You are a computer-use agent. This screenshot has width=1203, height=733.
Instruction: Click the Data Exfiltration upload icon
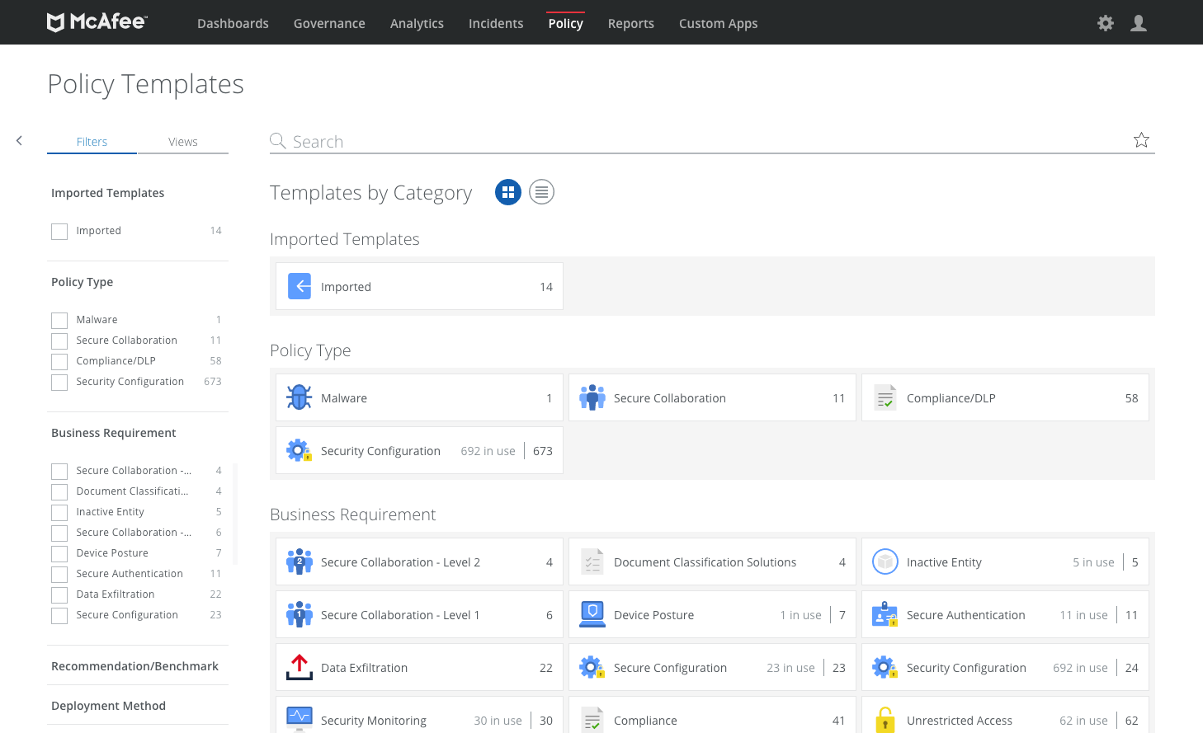pos(299,667)
